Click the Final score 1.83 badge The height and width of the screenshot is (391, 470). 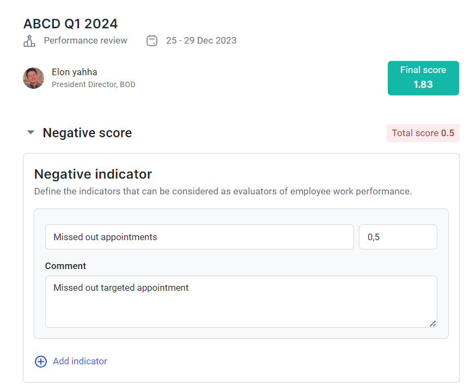click(423, 78)
